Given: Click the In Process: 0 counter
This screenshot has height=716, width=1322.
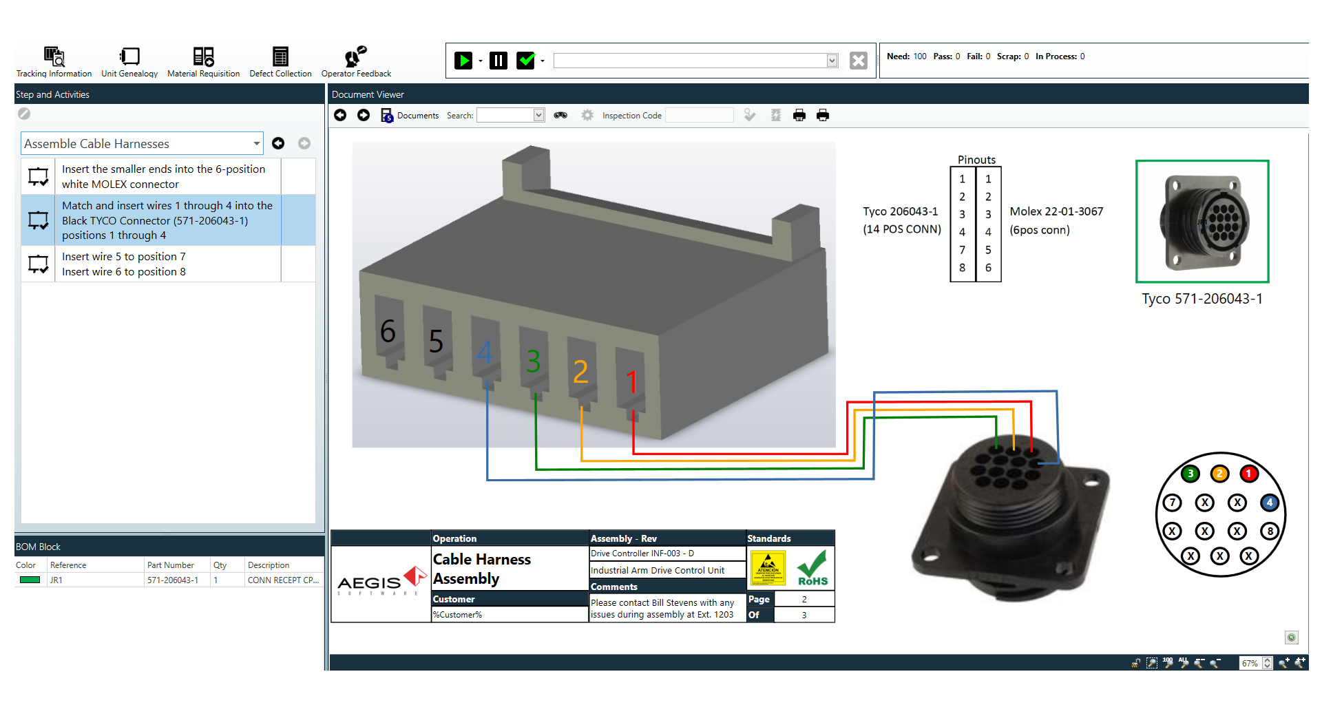Looking at the screenshot, I should 1060,56.
